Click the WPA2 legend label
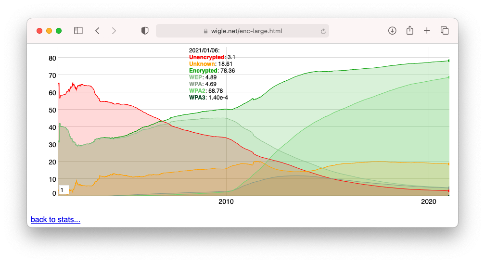485x263 pixels. [197, 91]
